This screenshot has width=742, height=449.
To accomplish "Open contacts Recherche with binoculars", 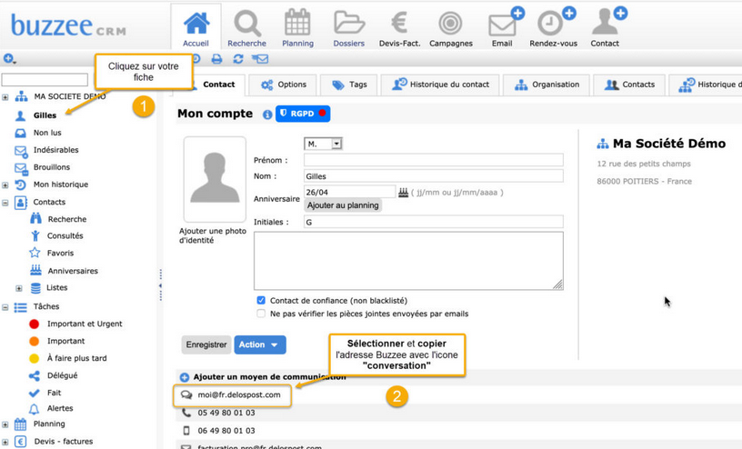I will [67, 219].
